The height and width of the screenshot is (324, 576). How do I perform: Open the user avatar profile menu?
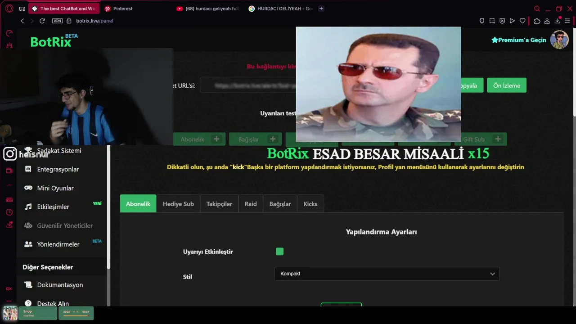pos(559,40)
